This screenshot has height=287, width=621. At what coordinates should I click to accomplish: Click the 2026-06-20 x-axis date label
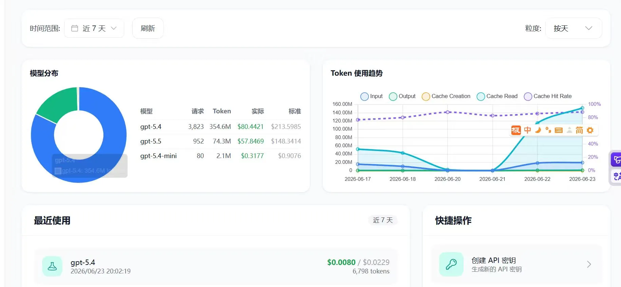pyautogui.click(x=448, y=179)
